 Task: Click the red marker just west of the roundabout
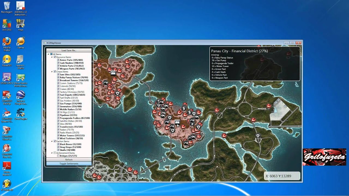(x=217, y=110)
